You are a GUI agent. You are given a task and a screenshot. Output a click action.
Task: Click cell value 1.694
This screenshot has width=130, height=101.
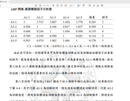[66, 31]
